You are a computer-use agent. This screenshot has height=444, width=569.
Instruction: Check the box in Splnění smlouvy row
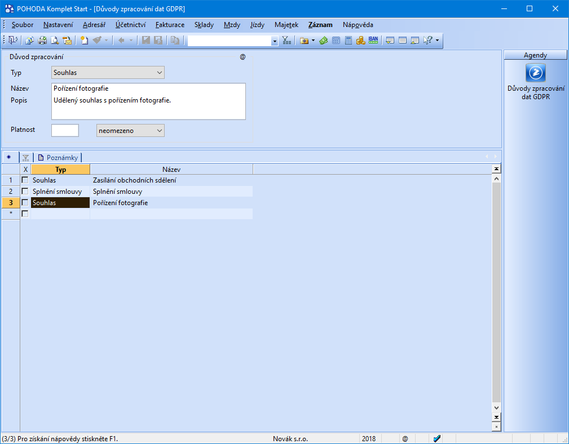[25, 191]
